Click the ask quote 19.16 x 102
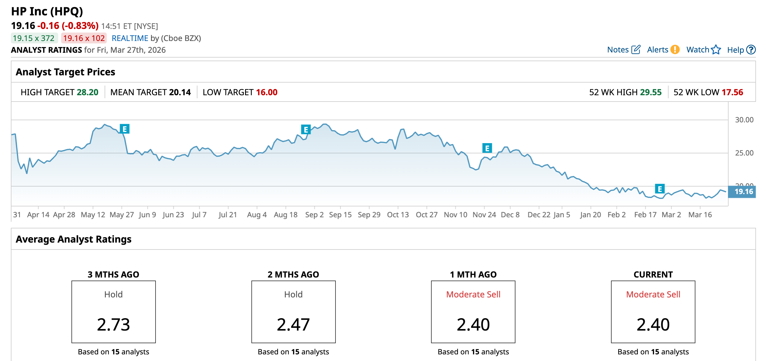759x361 pixels. (x=84, y=38)
